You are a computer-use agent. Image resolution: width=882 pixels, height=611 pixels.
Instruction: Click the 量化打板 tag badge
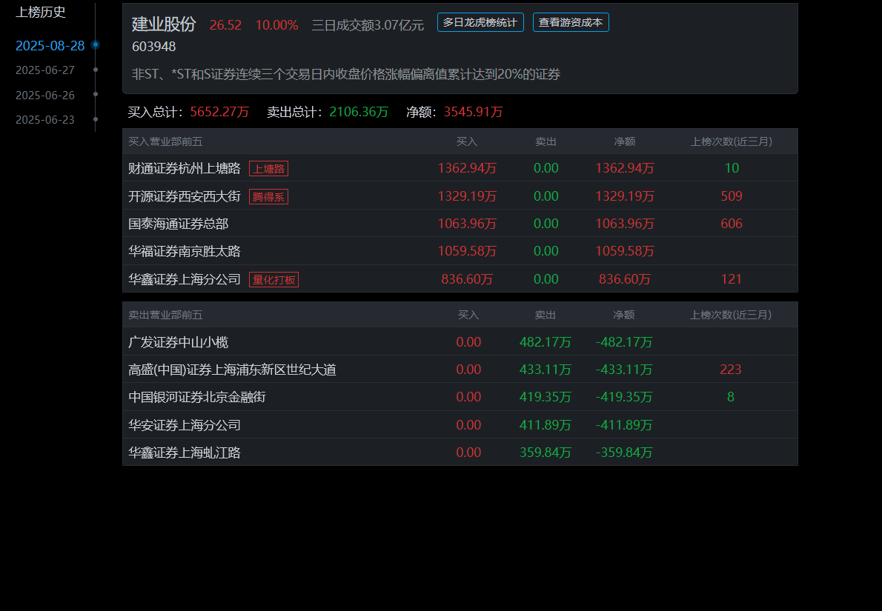click(x=274, y=279)
